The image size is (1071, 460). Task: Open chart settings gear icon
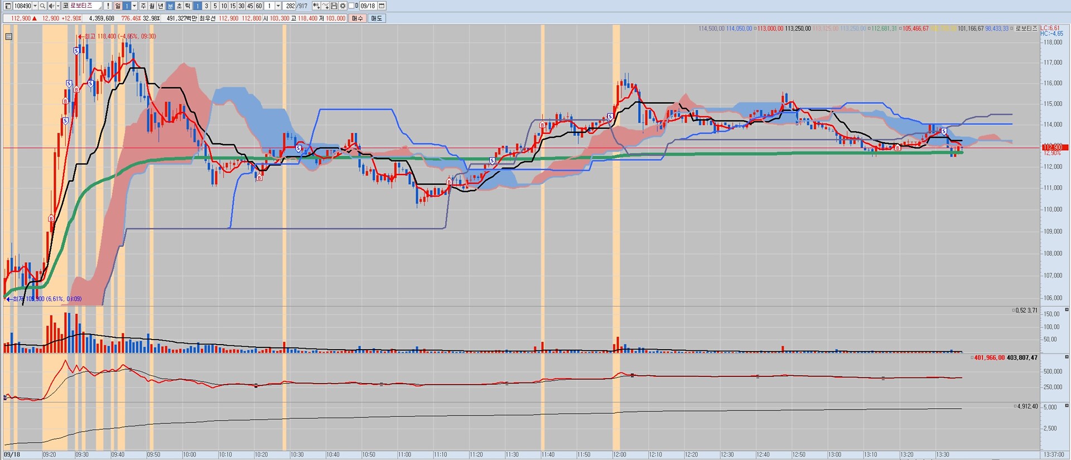pos(342,6)
